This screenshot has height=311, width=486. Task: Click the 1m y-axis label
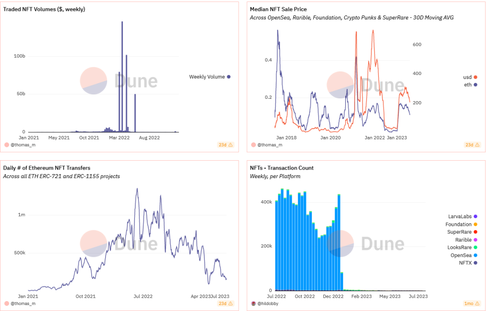coord(22,215)
